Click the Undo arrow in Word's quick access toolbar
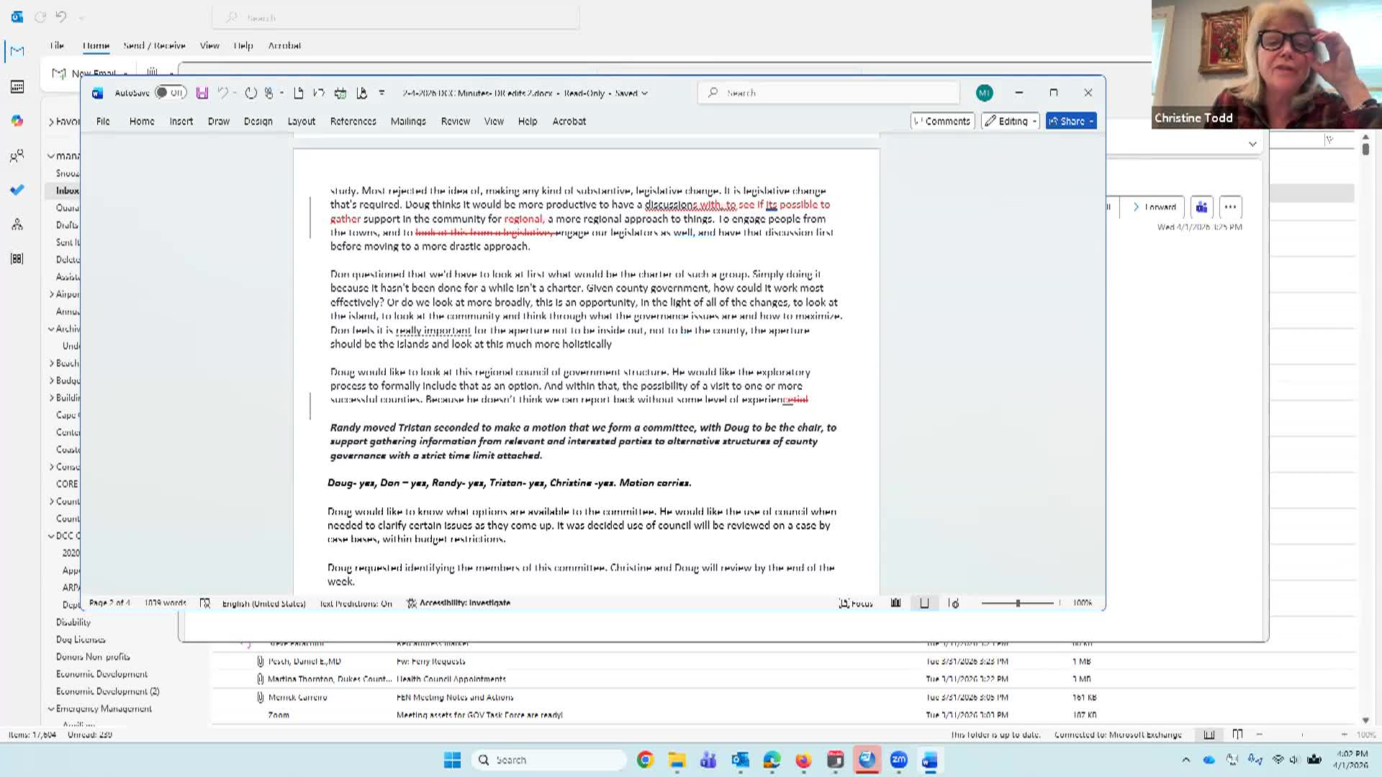 pos(223,93)
